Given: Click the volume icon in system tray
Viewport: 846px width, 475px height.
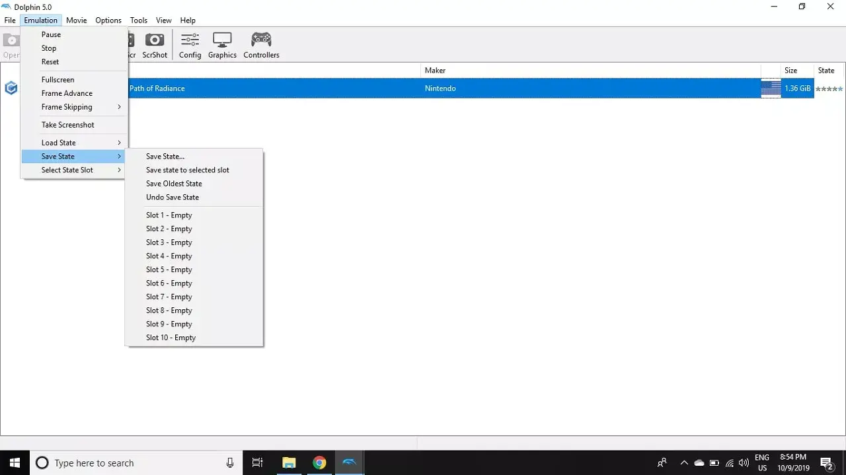Looking at the screenshot, I should click(x=744, y=462).
